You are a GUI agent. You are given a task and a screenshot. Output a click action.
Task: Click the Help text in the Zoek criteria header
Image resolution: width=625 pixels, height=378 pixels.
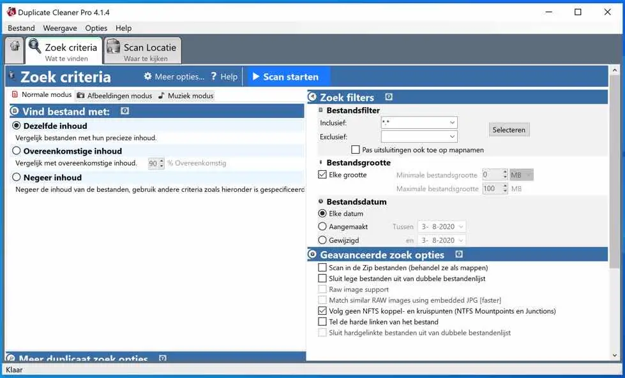[x=229, y=76]
